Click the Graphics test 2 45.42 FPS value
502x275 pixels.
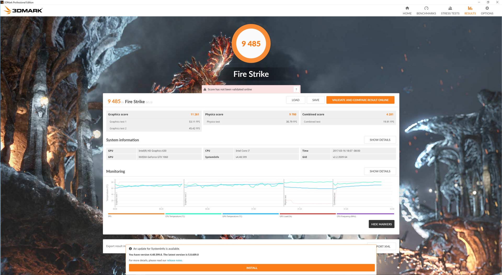[194, 129]
